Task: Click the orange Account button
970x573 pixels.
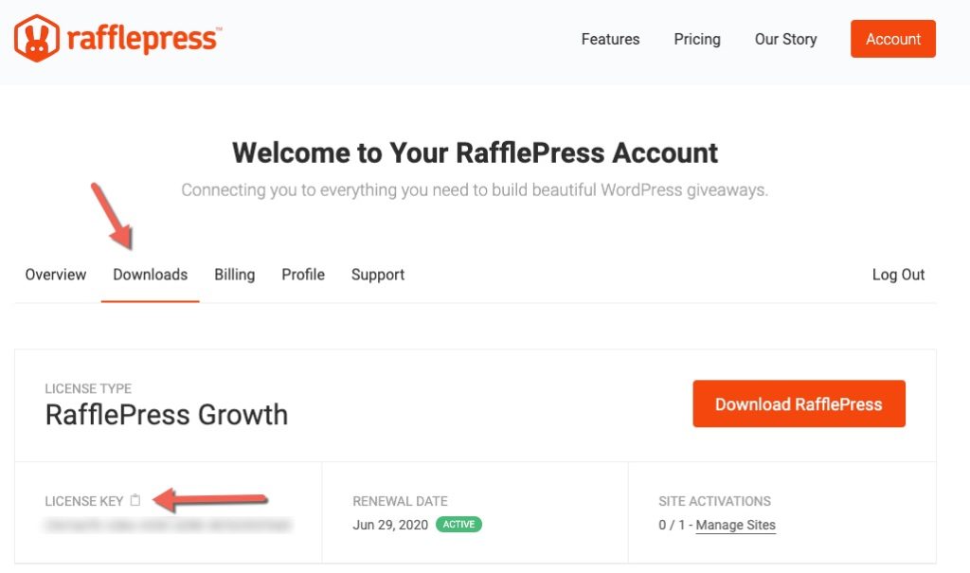Action: tap(892, 39)
